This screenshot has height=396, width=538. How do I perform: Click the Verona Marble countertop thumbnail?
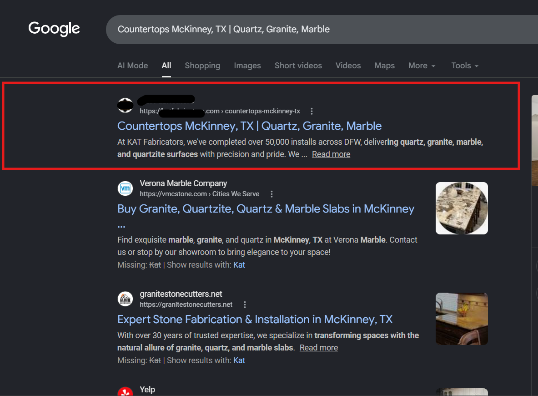[x=462, y=208]
